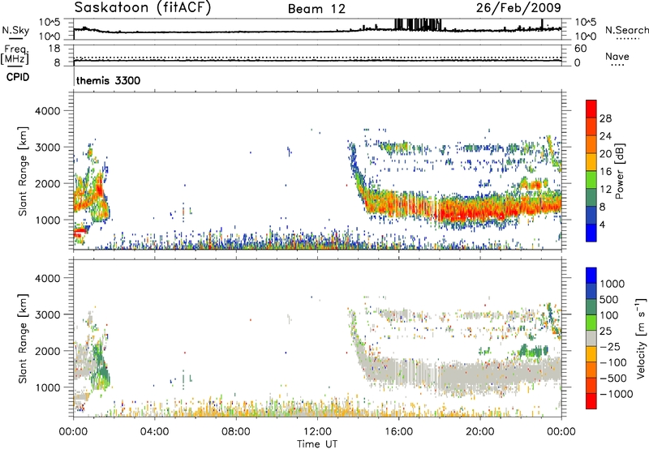Click the 'Slant Range [km]' label of power plot
649x449 pixels.
coord(23,171)
